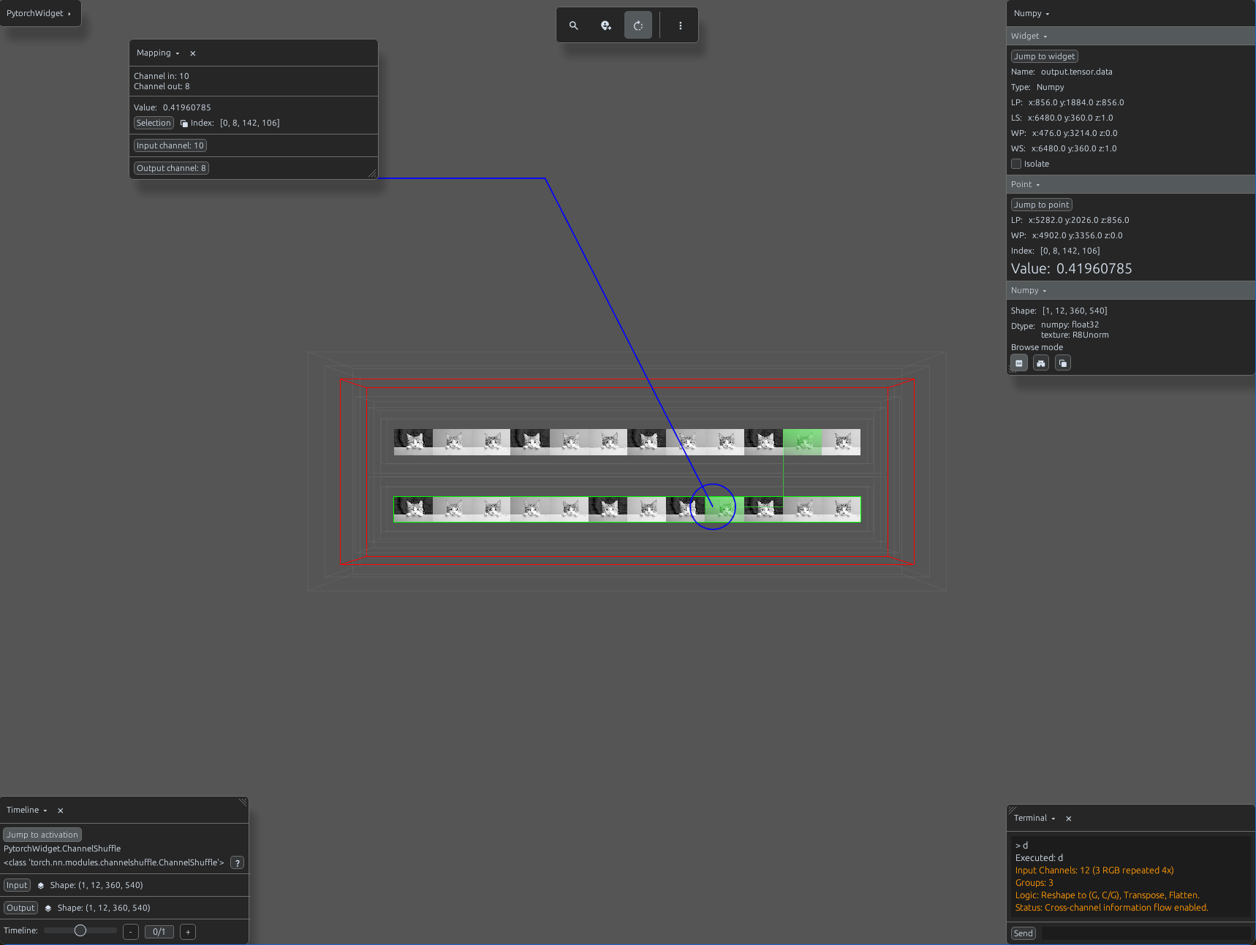Screen dimensions: 1256x945
Task: Click the Jump to widget button
Action: click(x=1044, y=56)
